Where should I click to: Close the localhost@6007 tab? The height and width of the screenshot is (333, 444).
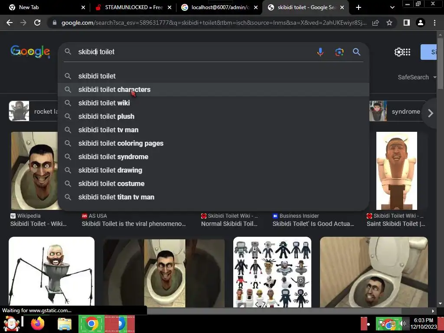pyautogui.click(x=256, y=7)
